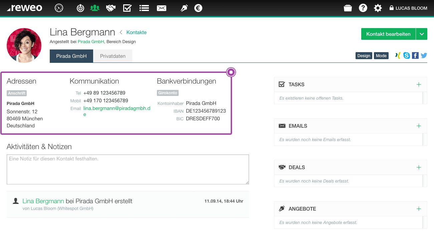
Task: Click the Twitter bird icon
Action: [x=424, y=55]
